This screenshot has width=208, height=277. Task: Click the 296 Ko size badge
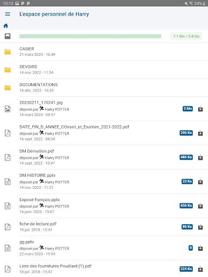pos(186,133)
